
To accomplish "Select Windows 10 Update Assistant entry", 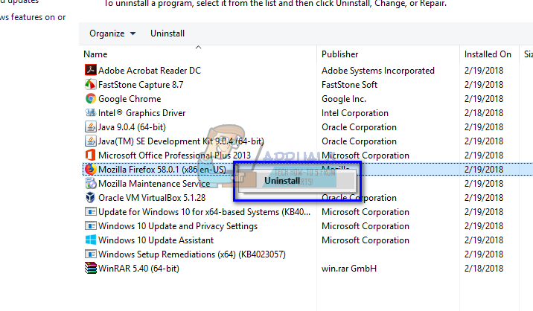I will [x=156, y=240].
